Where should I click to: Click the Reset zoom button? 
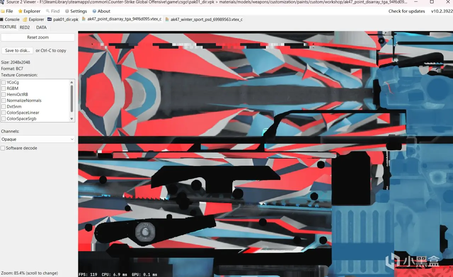pos(38,37)
